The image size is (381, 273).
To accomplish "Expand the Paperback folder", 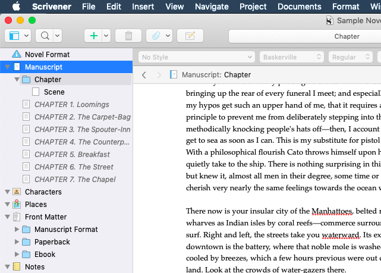I will [x=17, y=241].
